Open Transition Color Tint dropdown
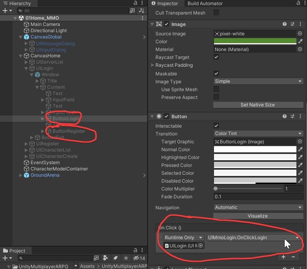The image size is (307, 269). coord(258,134)
